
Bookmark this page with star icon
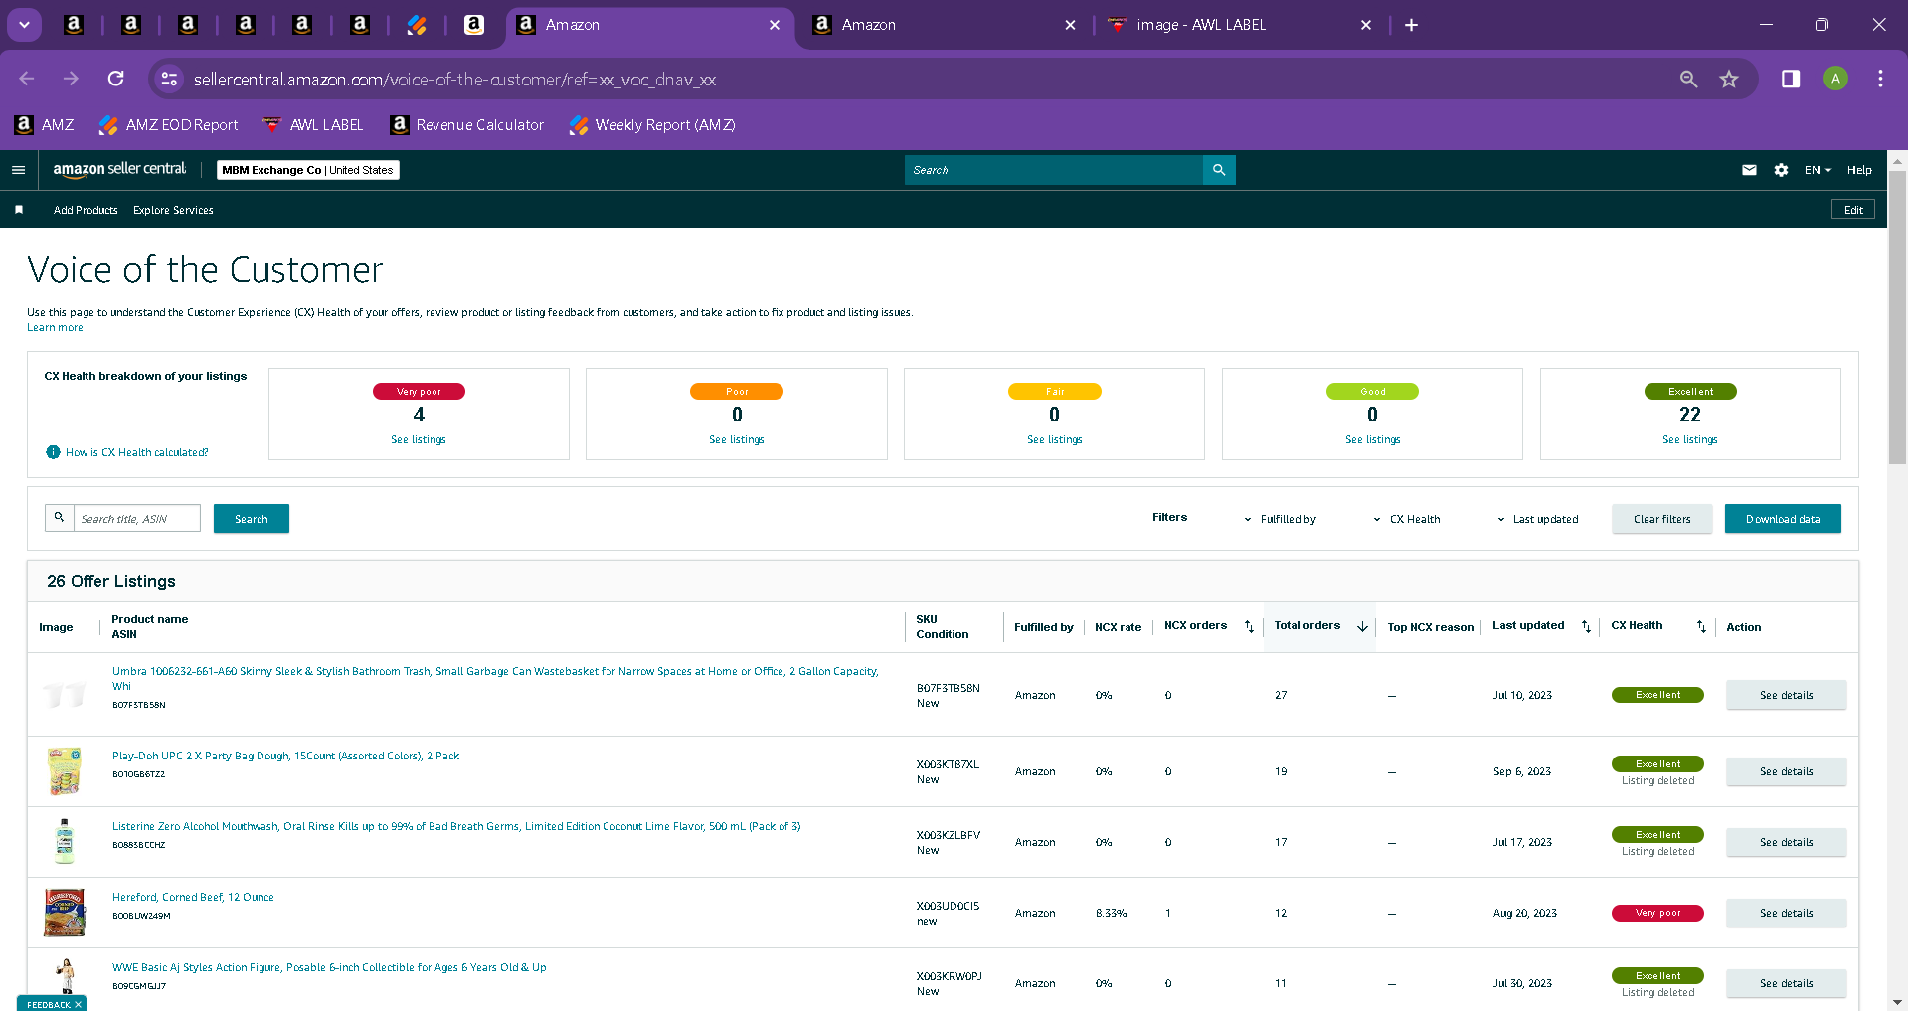[1729, 80]
